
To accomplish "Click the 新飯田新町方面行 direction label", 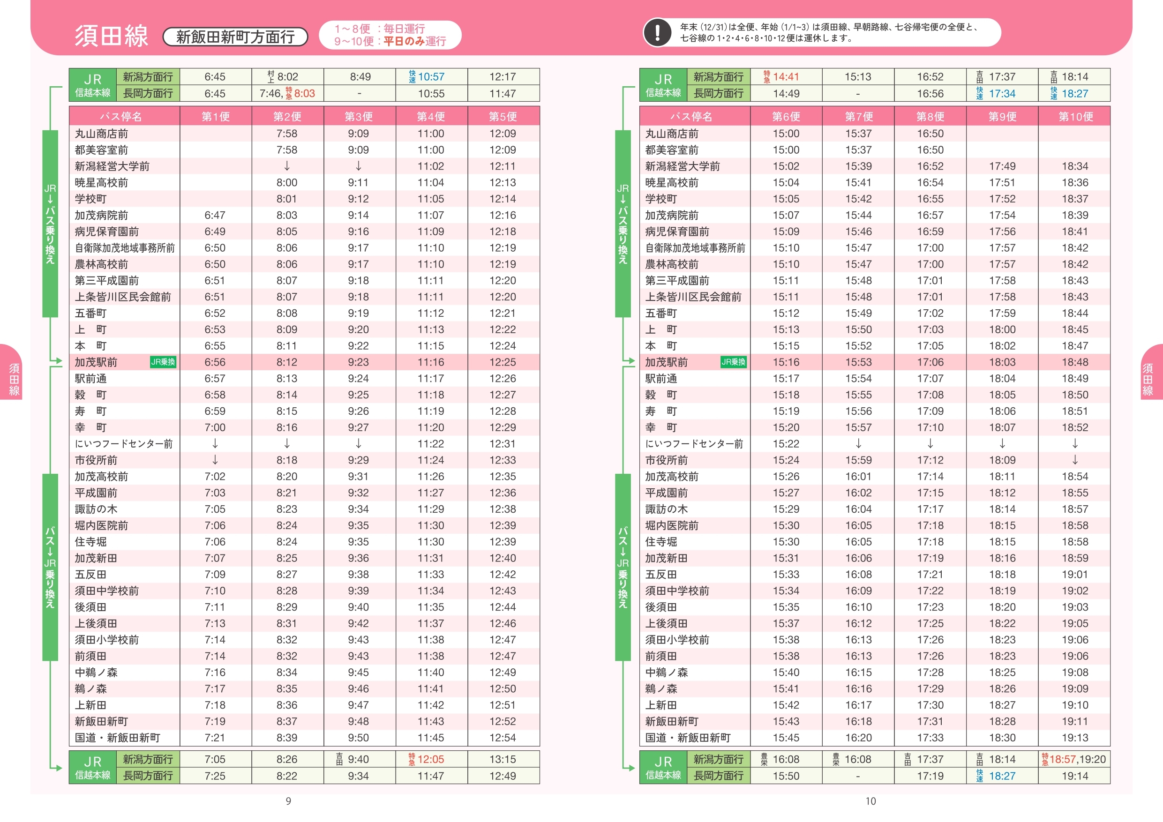I will click(x=235, y=37).
